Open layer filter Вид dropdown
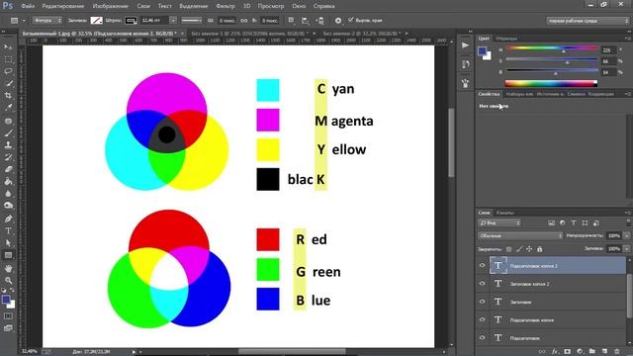This screenshot has width=633, height=356. click(499, 222)
